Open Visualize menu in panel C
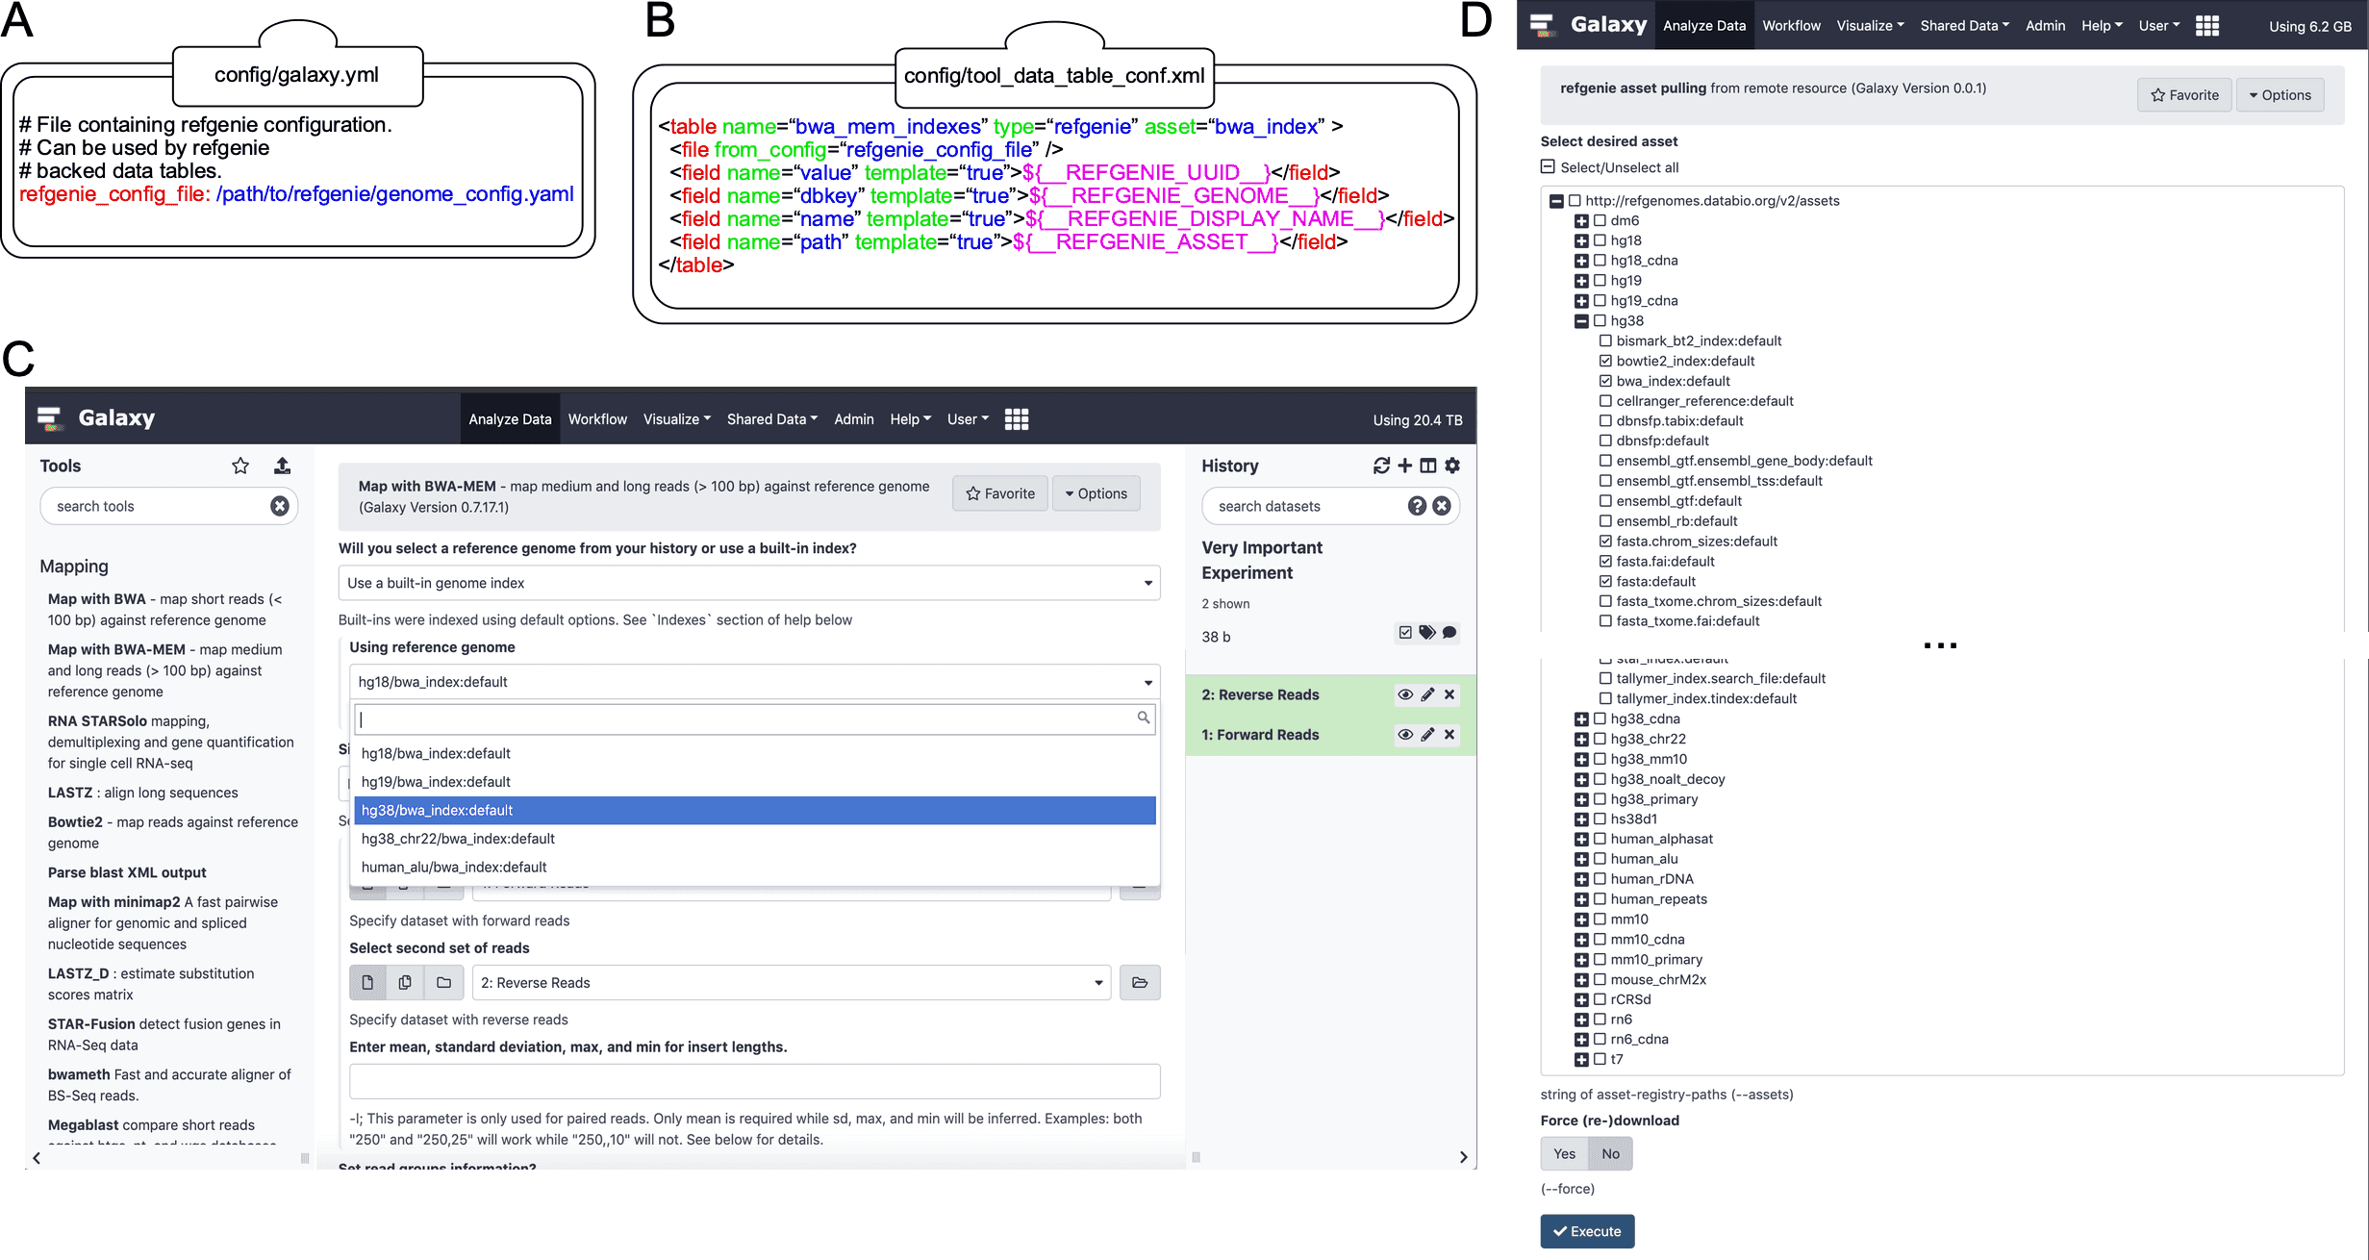The width and height of the screenshot is (2369, 1260). (677, 419)
